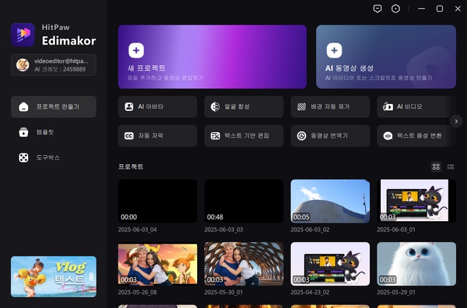
Task: Select 프로젝트 만들기 in sidebar
Action: click(53, 107)
